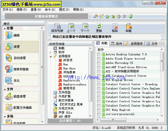Collapse the 系统 sidebar group
Viewport: 168px width, 131px height.
[x=5, y=117]
